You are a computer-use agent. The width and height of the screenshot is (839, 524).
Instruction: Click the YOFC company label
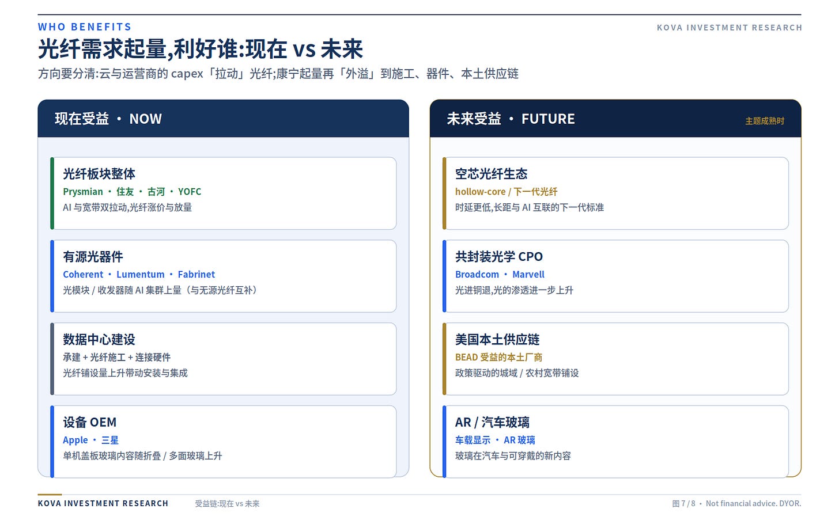tap(190, 192)
